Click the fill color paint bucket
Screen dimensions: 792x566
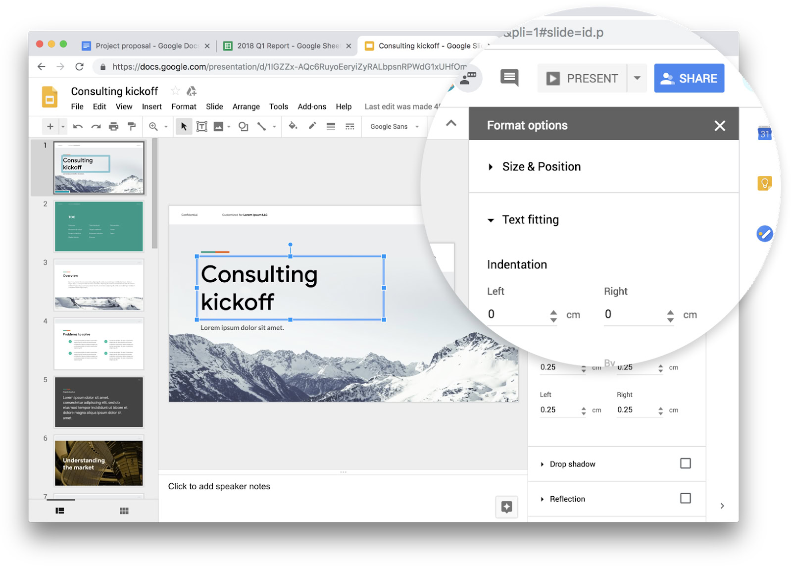click(293, 126)
